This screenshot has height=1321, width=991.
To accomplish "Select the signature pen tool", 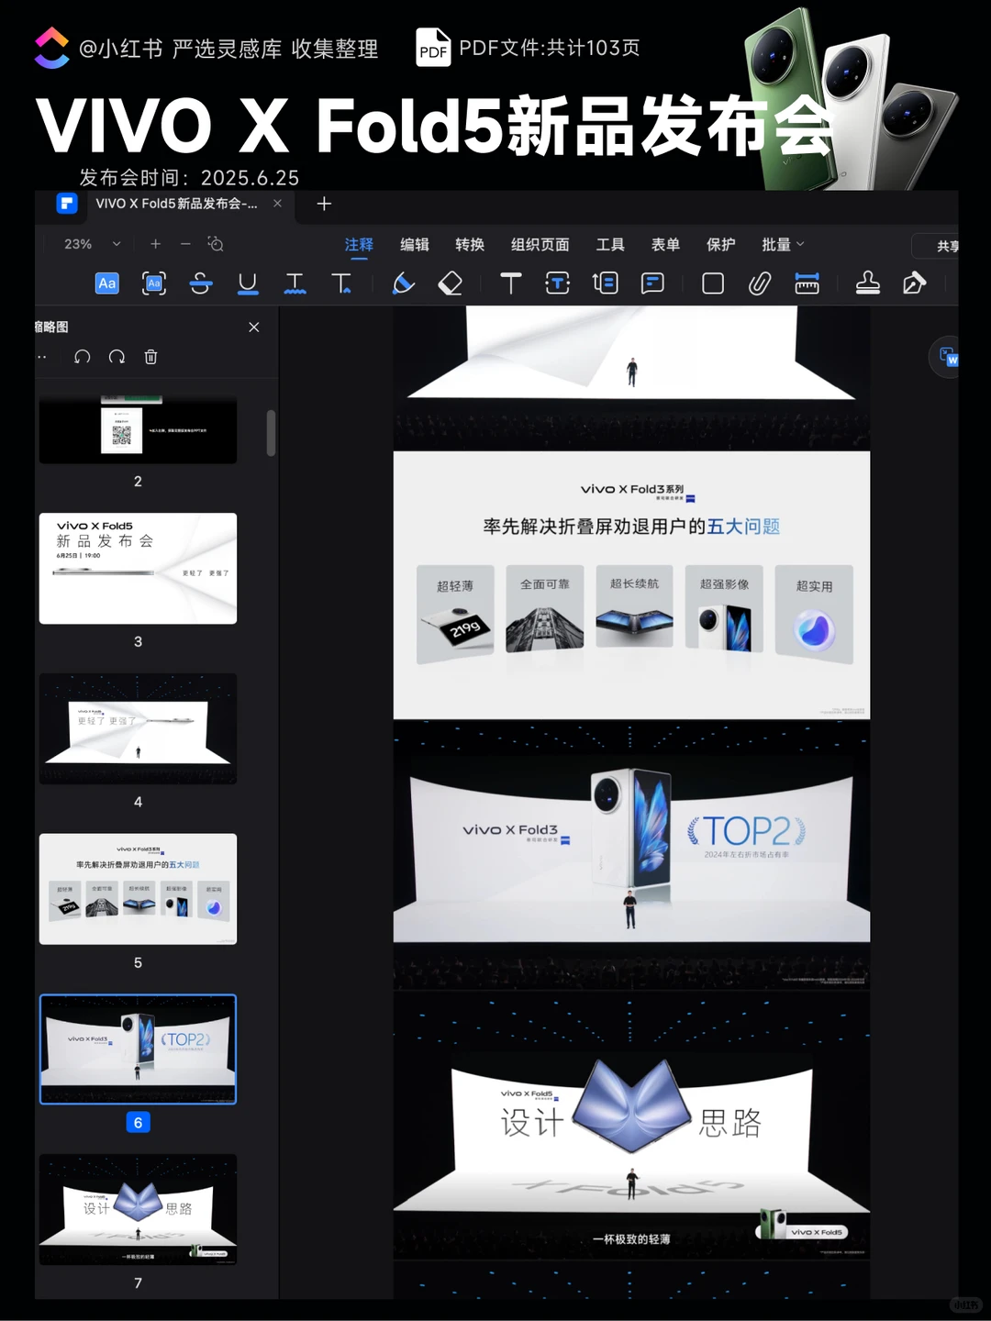I will click(x=913, y=283).
